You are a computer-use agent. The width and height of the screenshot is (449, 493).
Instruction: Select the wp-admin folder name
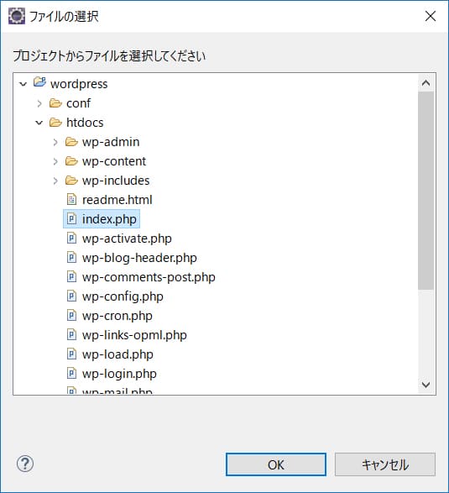pos(111,142)
